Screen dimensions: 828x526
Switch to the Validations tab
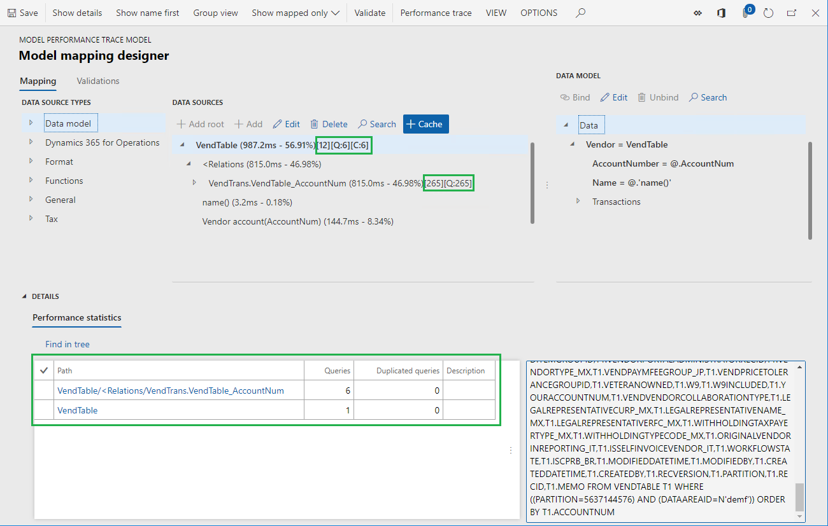(x=98, y=81)
